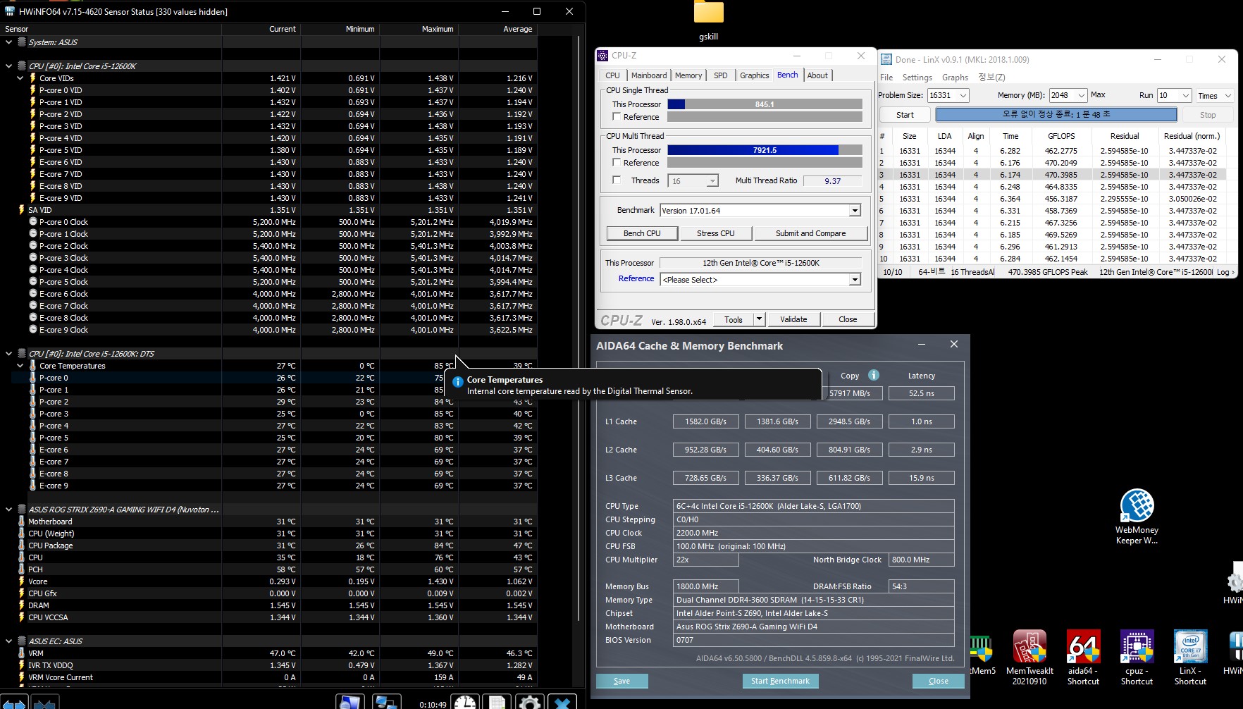Screen dimensions: 1243x709
Task: Open LinX File menu
Action: pyautogui.click(x=886, y=78)
